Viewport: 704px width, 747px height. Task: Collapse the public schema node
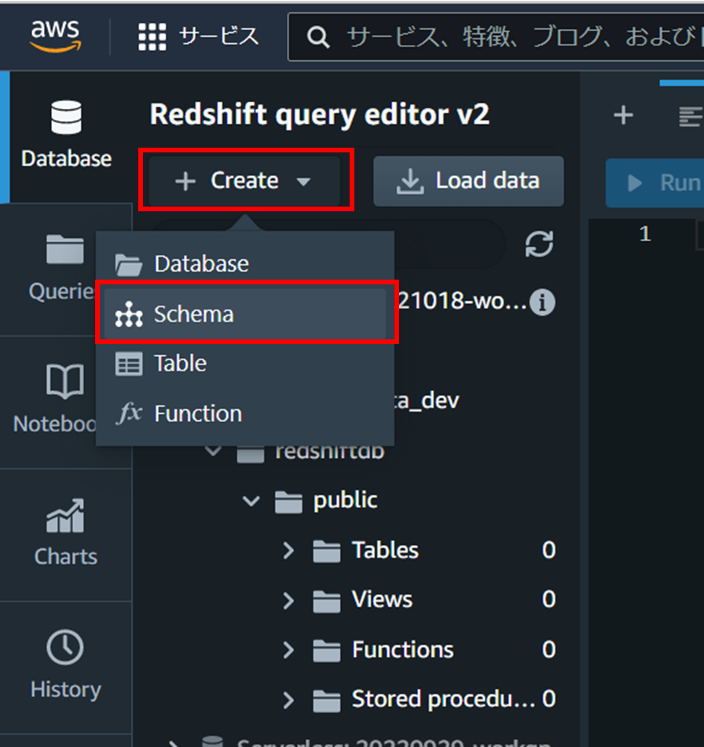pyautogui.click(x=251, y=500)
